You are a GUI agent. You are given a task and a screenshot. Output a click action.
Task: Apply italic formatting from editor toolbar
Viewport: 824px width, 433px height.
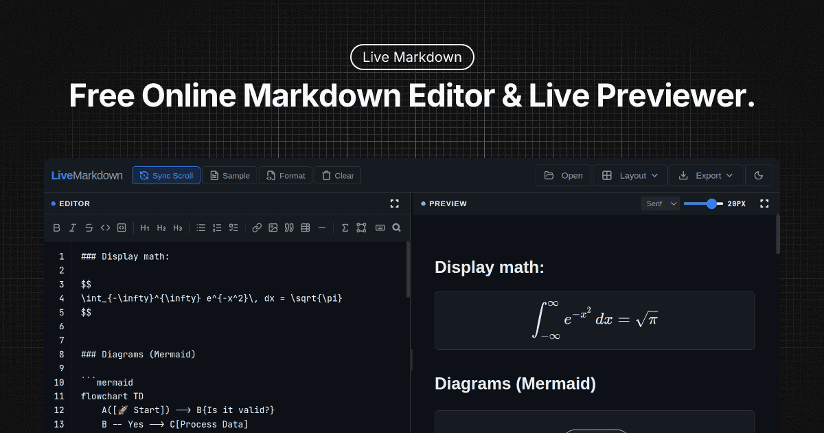73,227
